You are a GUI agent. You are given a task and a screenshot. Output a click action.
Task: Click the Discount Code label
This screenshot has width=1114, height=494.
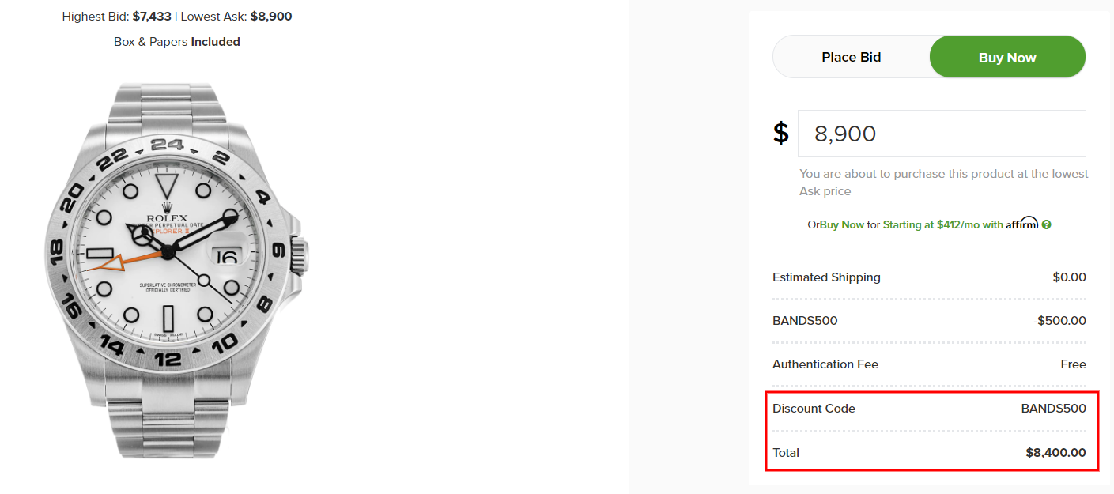click(x=814, y=409)
